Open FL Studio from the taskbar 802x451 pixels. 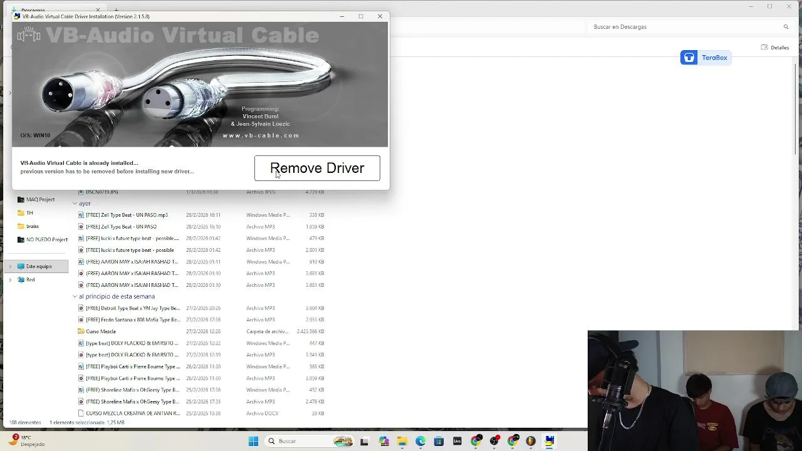[531, 441]
